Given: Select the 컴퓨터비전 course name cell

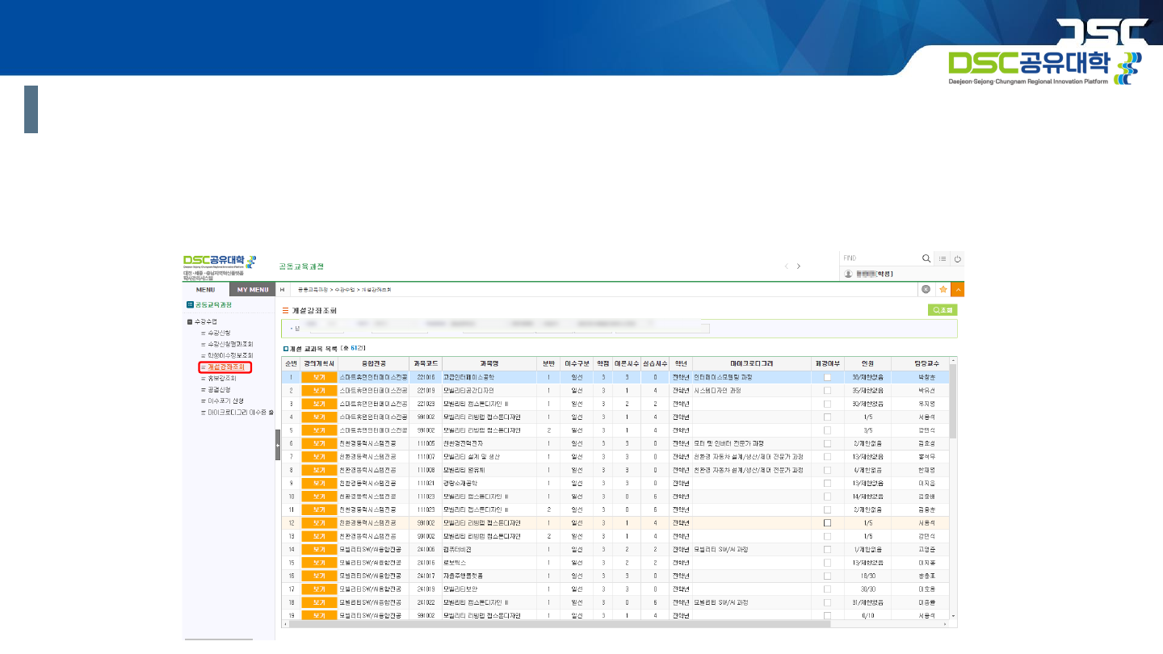Looking at the screenshot, I should pos(490,549).
